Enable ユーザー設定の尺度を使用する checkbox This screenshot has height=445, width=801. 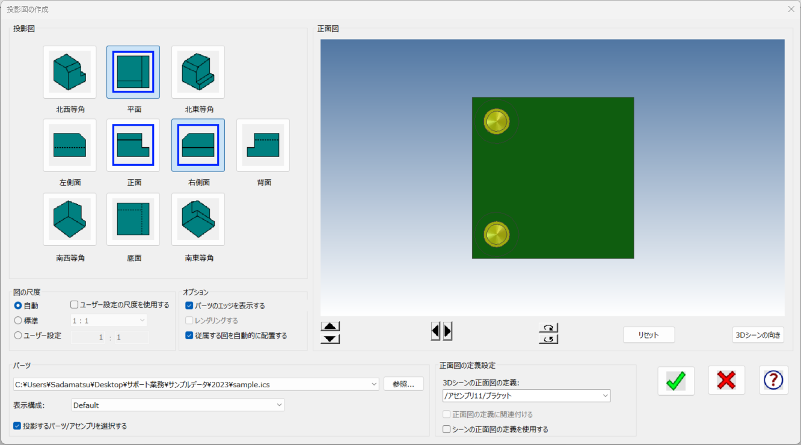tap(75, 305)
